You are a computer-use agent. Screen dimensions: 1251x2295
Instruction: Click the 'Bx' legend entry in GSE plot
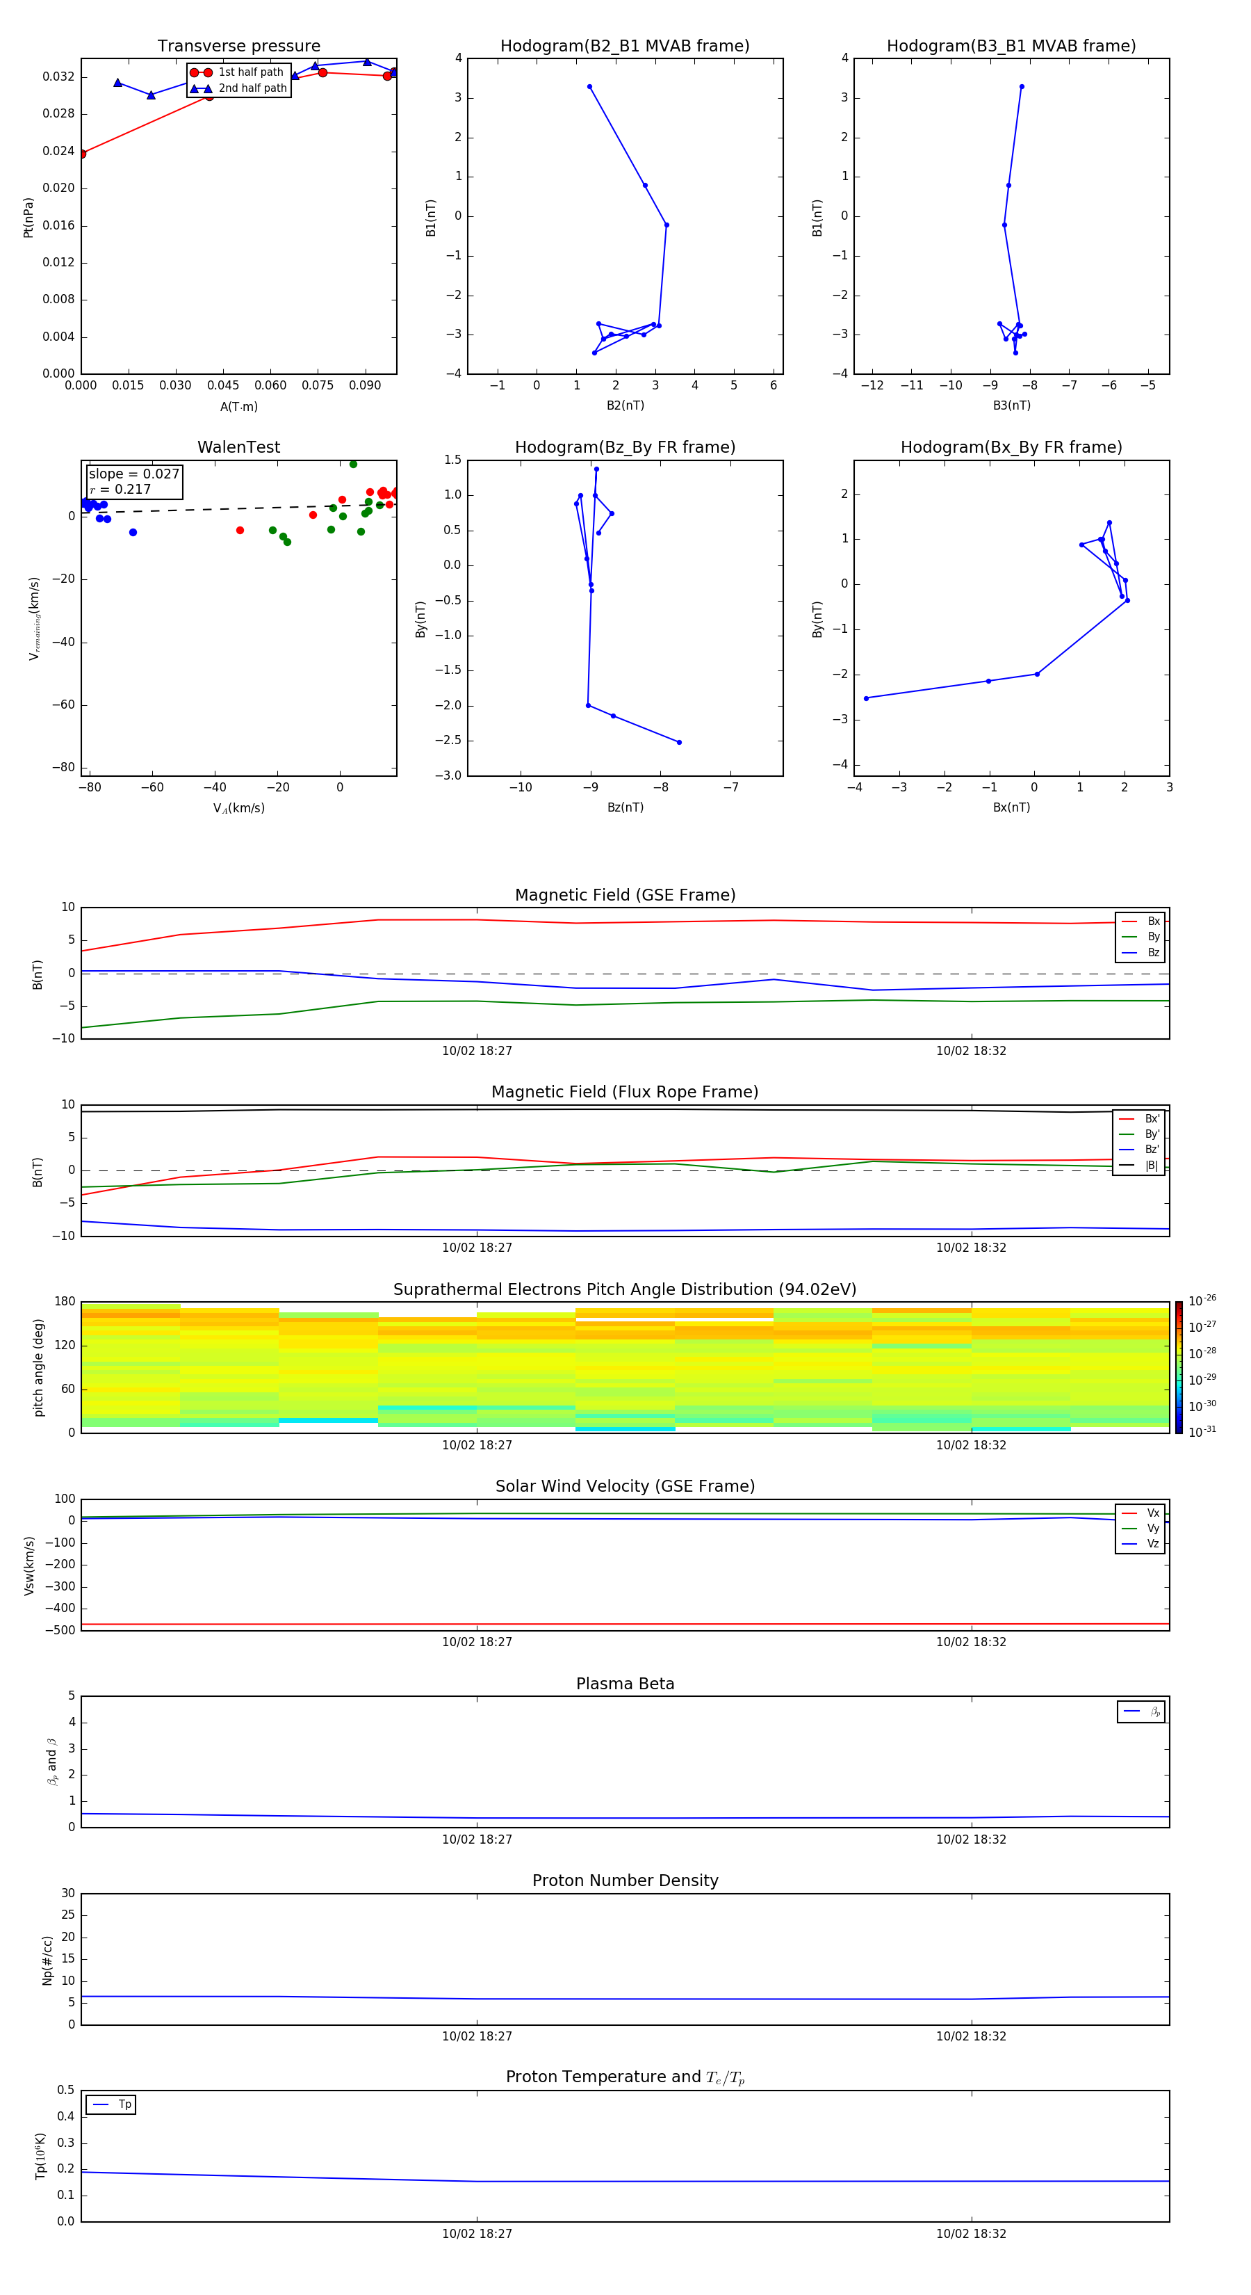[1140, 921]
